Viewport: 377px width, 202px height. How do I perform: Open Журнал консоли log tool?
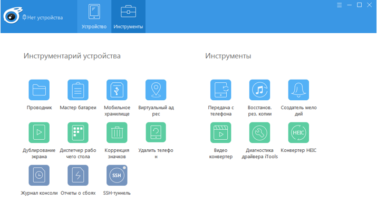coord(39,175)
